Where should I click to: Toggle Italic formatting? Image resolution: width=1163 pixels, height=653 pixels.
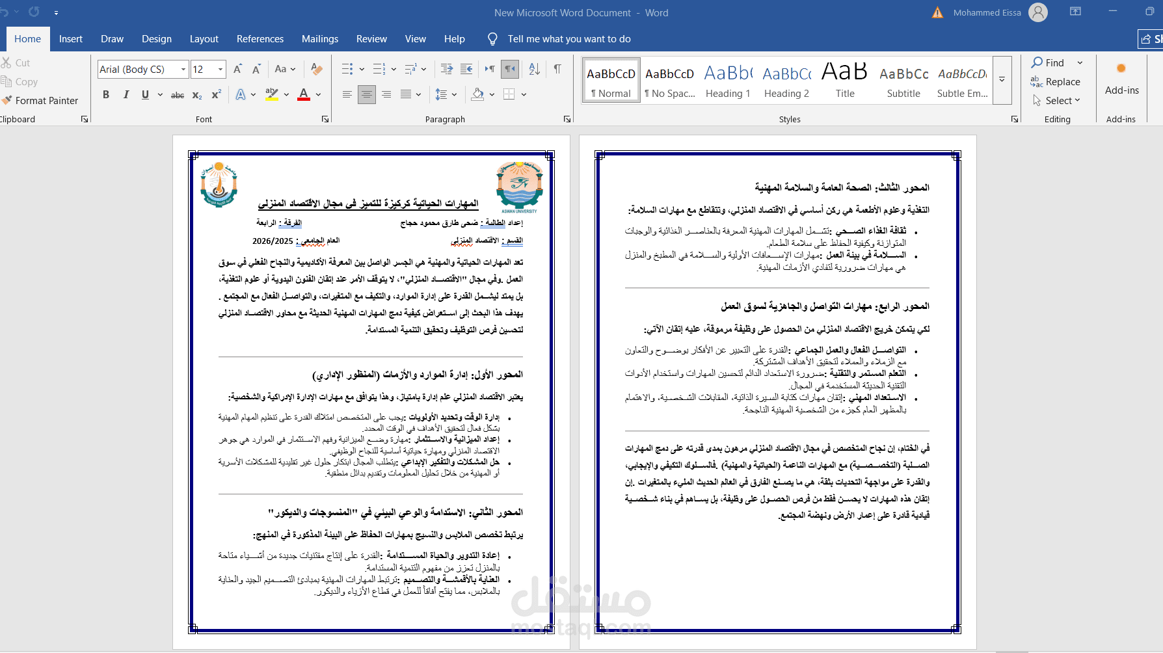point(126,95)
